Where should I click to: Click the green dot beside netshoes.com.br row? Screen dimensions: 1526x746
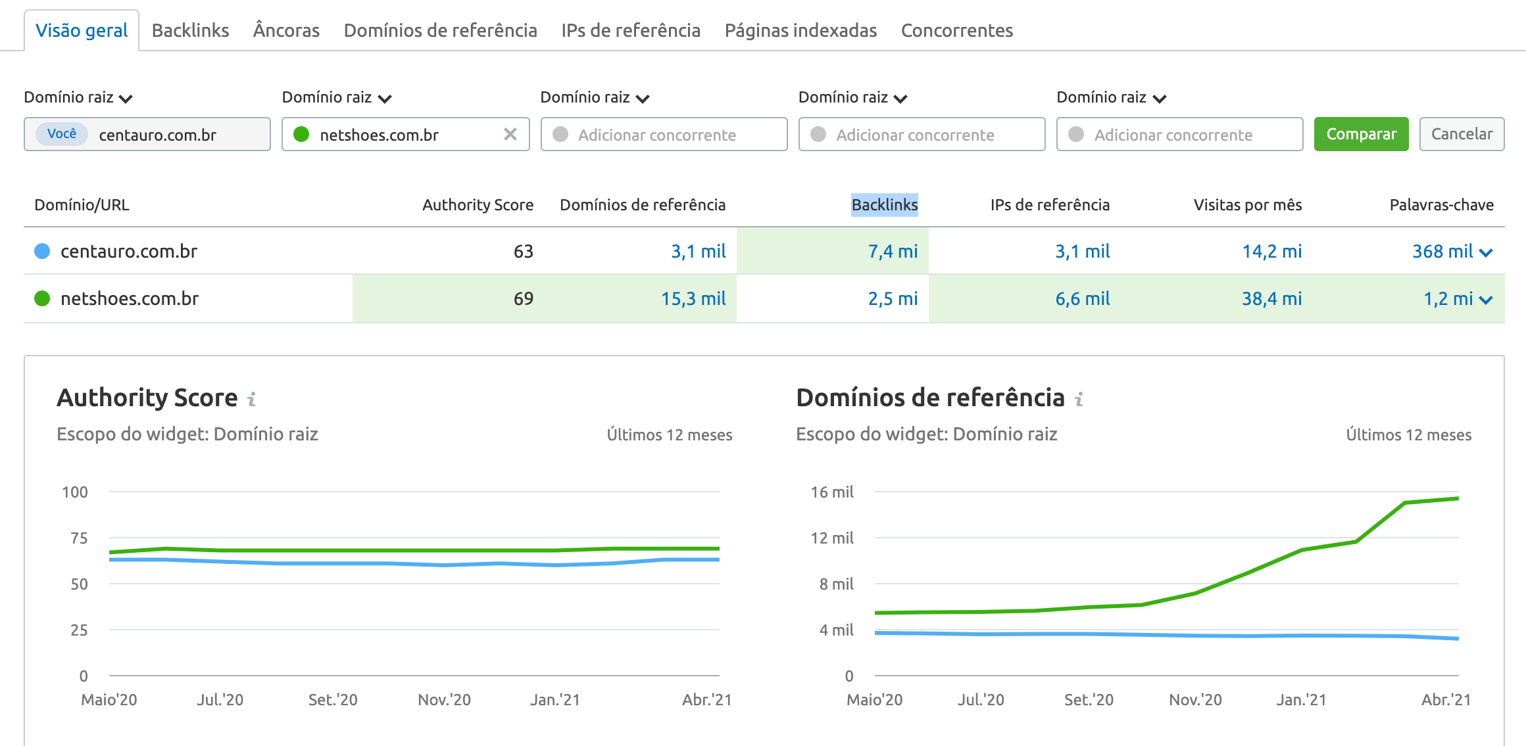click(42, 298)
